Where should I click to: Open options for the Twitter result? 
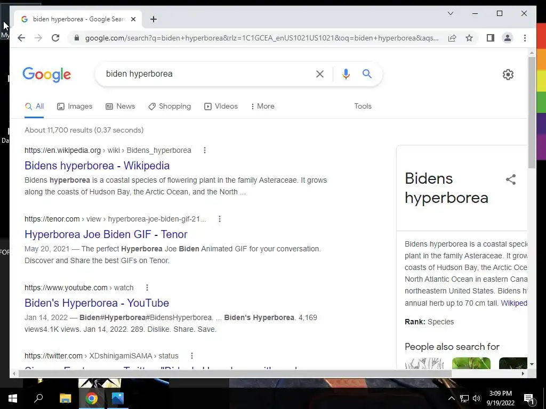[x=192, y=356]
